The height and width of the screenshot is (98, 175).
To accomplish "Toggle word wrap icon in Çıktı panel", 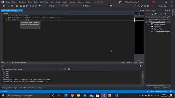I will [x=69, y=69].
